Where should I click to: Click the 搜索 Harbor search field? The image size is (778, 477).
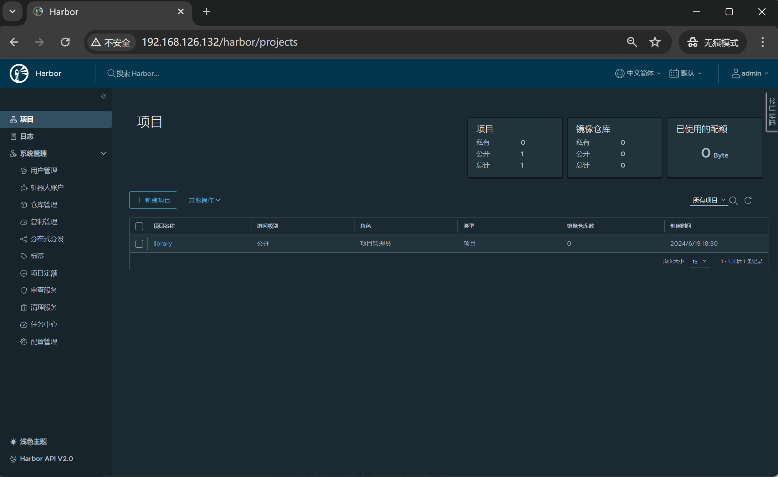pyautogui.click(x=137, y=73)
